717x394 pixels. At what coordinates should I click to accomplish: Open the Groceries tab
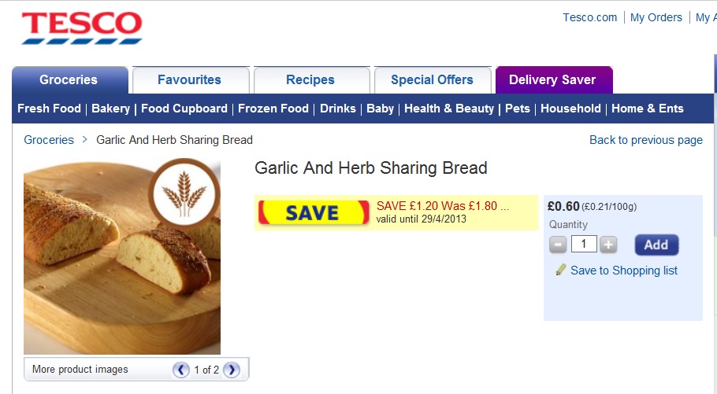pos(69,80)
